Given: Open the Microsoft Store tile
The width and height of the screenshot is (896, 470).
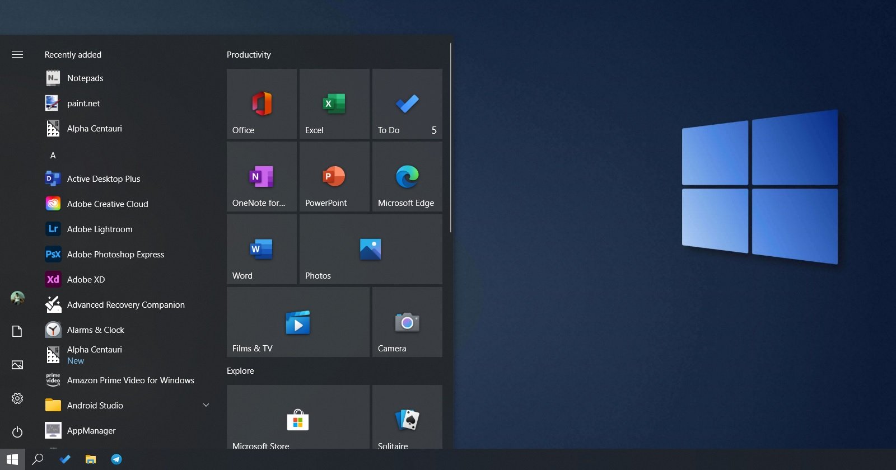Looking at the screenshot, I should (298, 417).
